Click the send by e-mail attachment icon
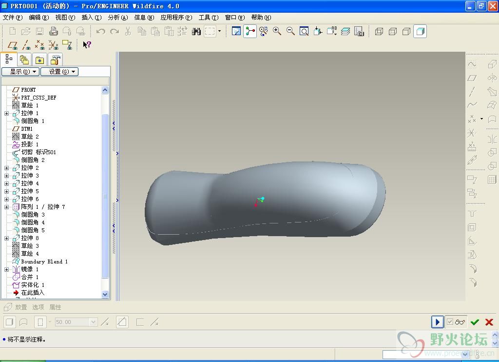The image size is (499, 362). tap(67, 31)
